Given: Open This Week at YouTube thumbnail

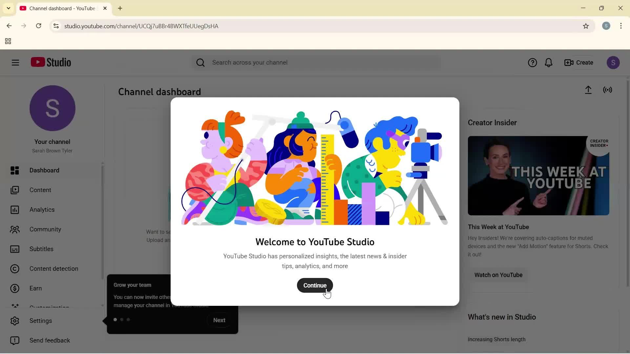Looking at the screenshot, I should point(538,176).
